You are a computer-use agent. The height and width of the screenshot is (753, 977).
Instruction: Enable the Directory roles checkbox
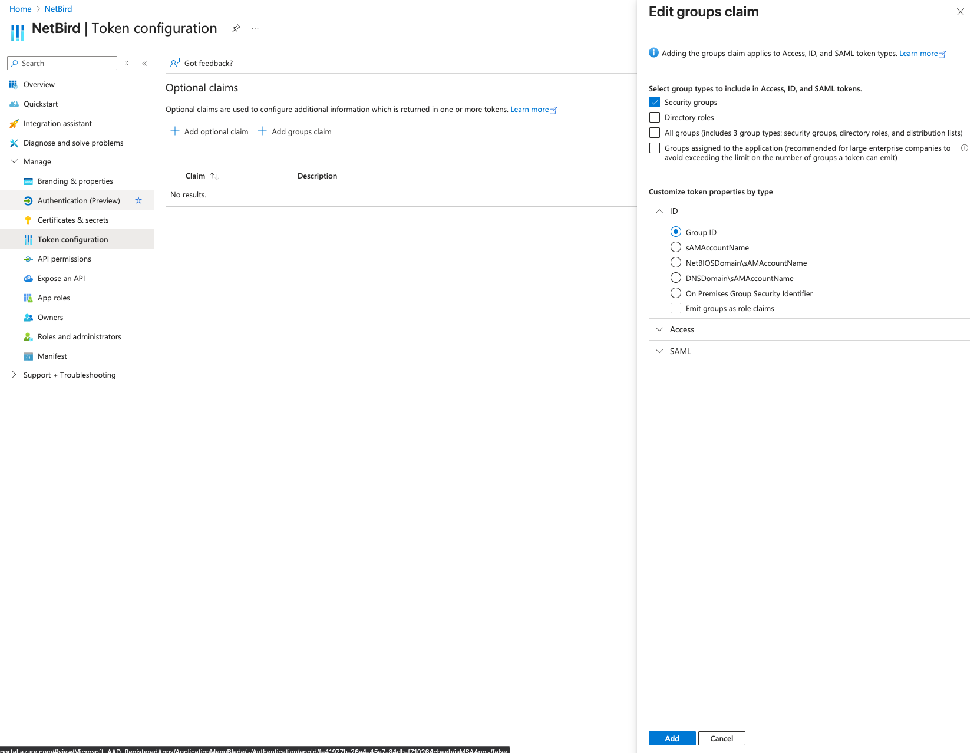coord(654,117)
